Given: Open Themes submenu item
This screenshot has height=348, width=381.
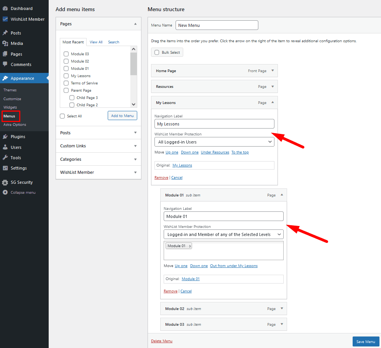Looking at the screenshot, I should tap(10, 90).
